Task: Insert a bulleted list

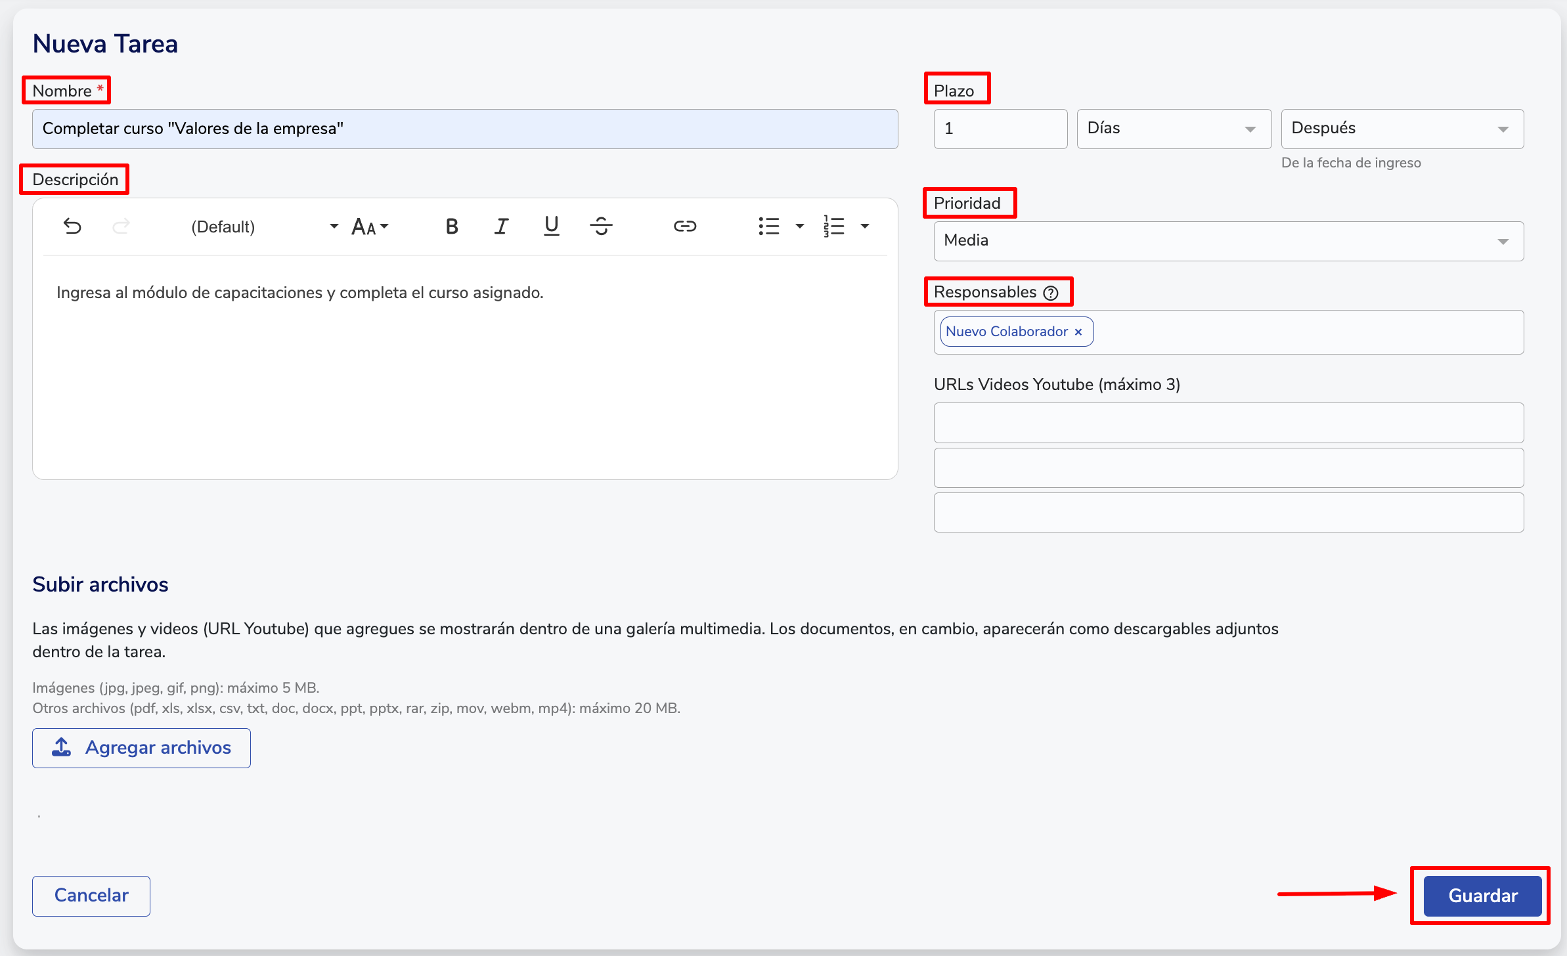Action: click(769, 227)
